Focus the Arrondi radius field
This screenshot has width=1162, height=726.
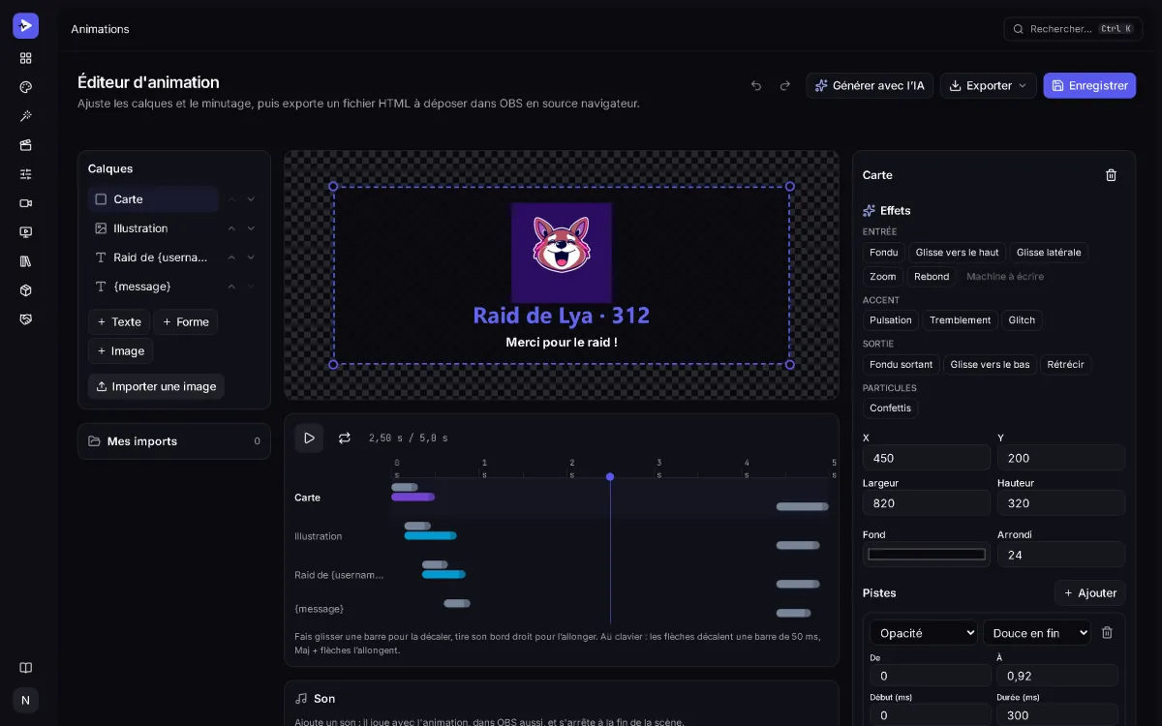tap(1061, 555)
